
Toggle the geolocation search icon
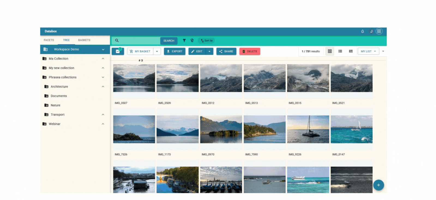(x=192, y=41)
